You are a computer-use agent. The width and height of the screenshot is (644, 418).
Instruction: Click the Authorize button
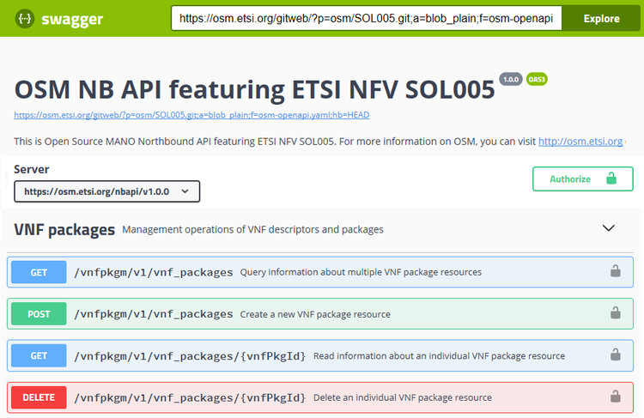(x=582, y=179)
